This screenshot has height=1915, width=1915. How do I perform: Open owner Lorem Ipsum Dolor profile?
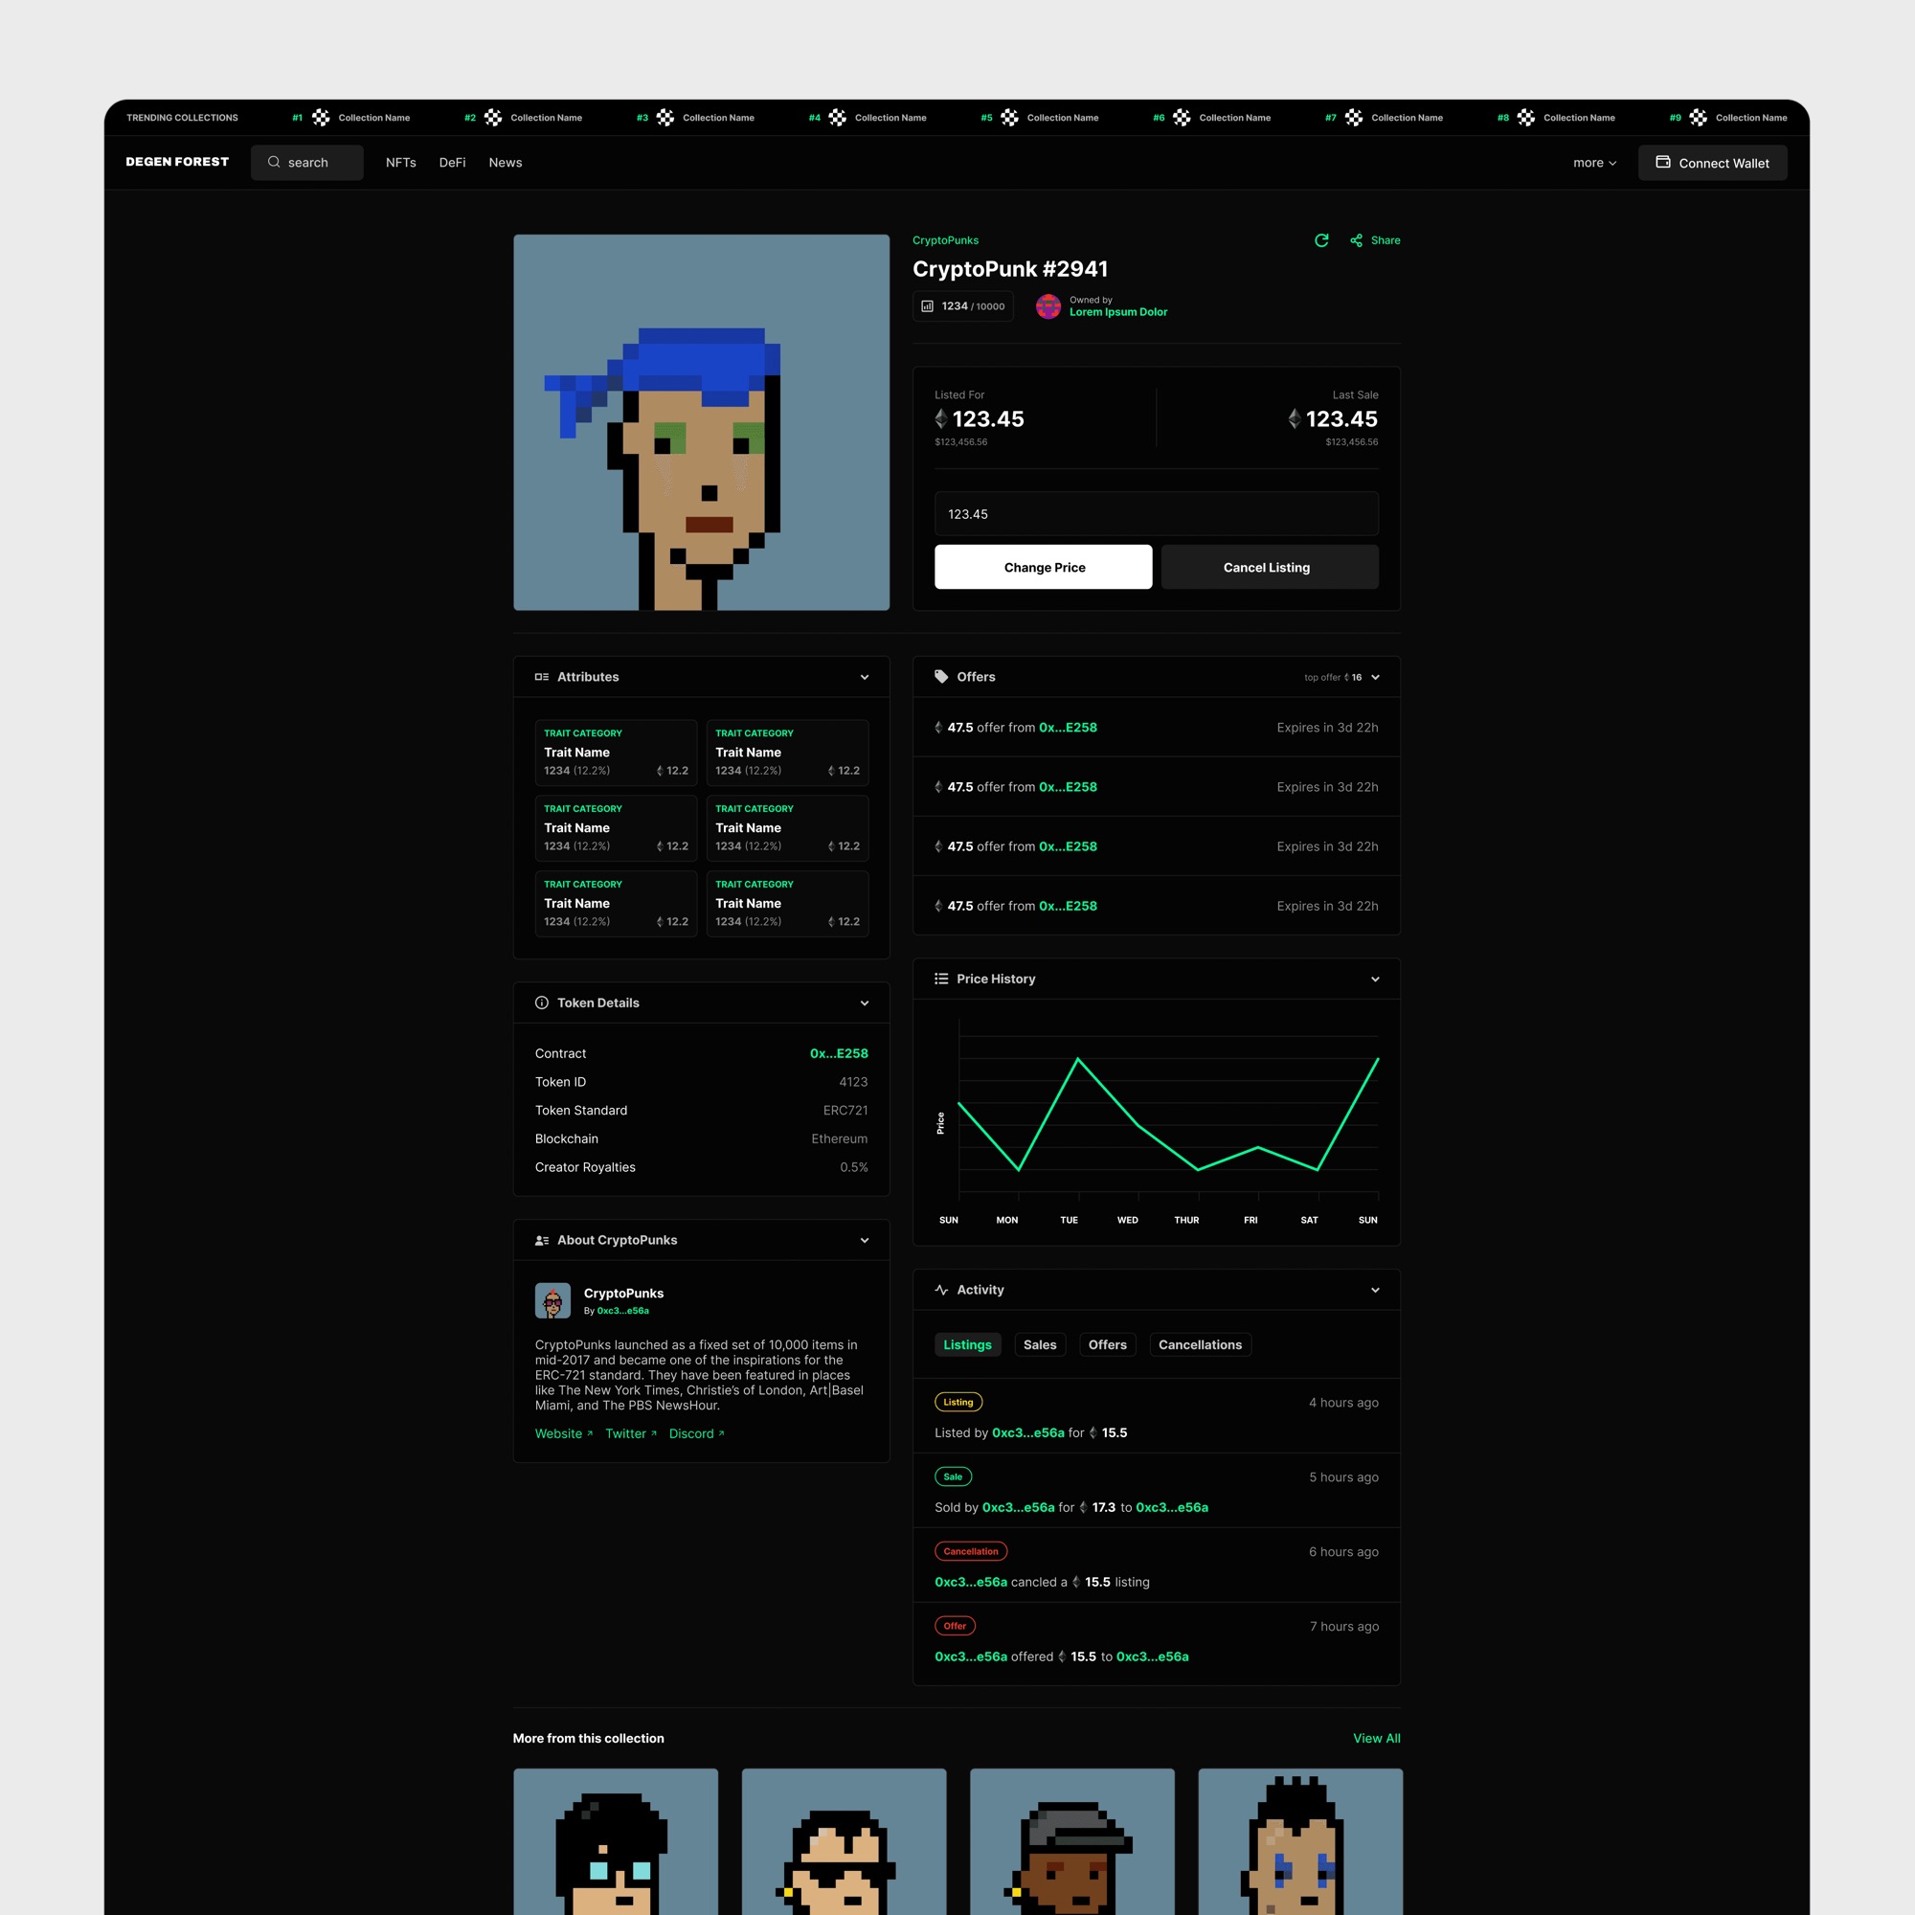(1118, 312)
